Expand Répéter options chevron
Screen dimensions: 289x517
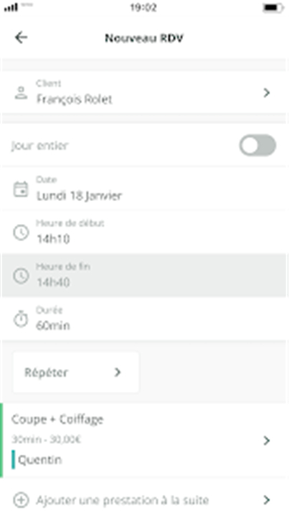coord(118,372)
